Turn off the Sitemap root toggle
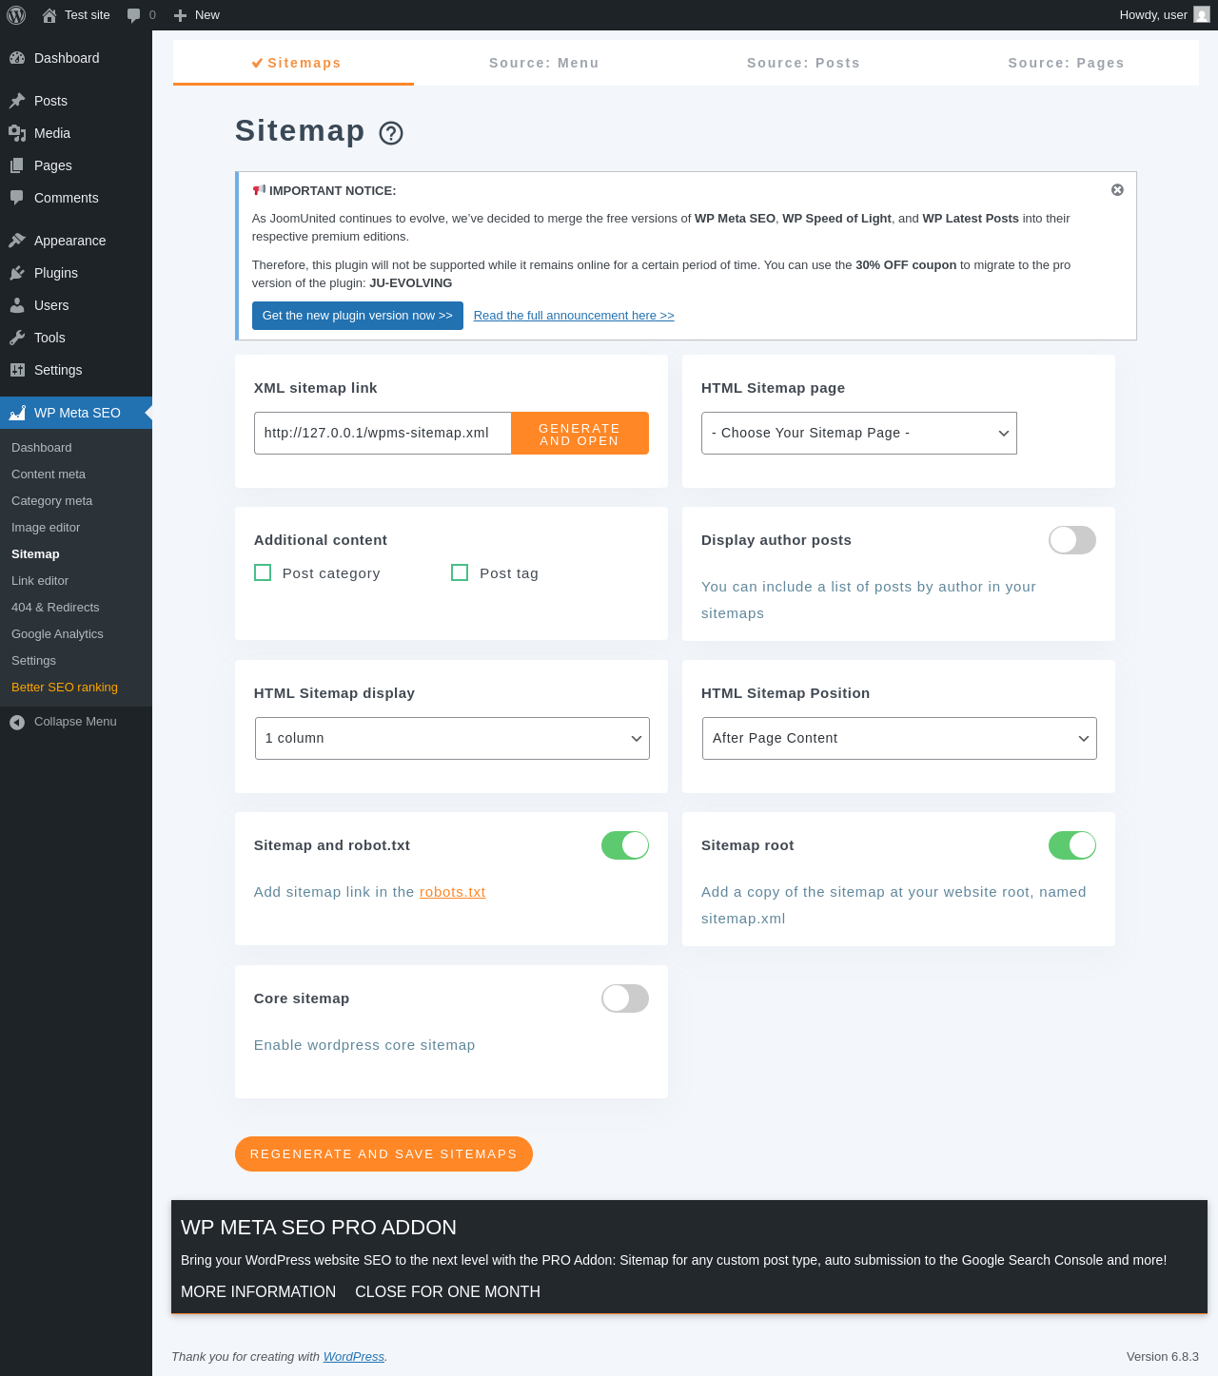The height and width of the screenshot is (1376, 1218). 1072,845
